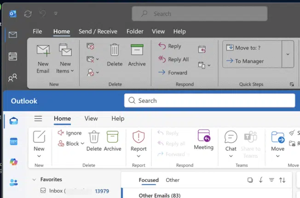Select the Focused inbox tab
The height and width of the screenshot is (198, 300).
[x=149, y=180]
